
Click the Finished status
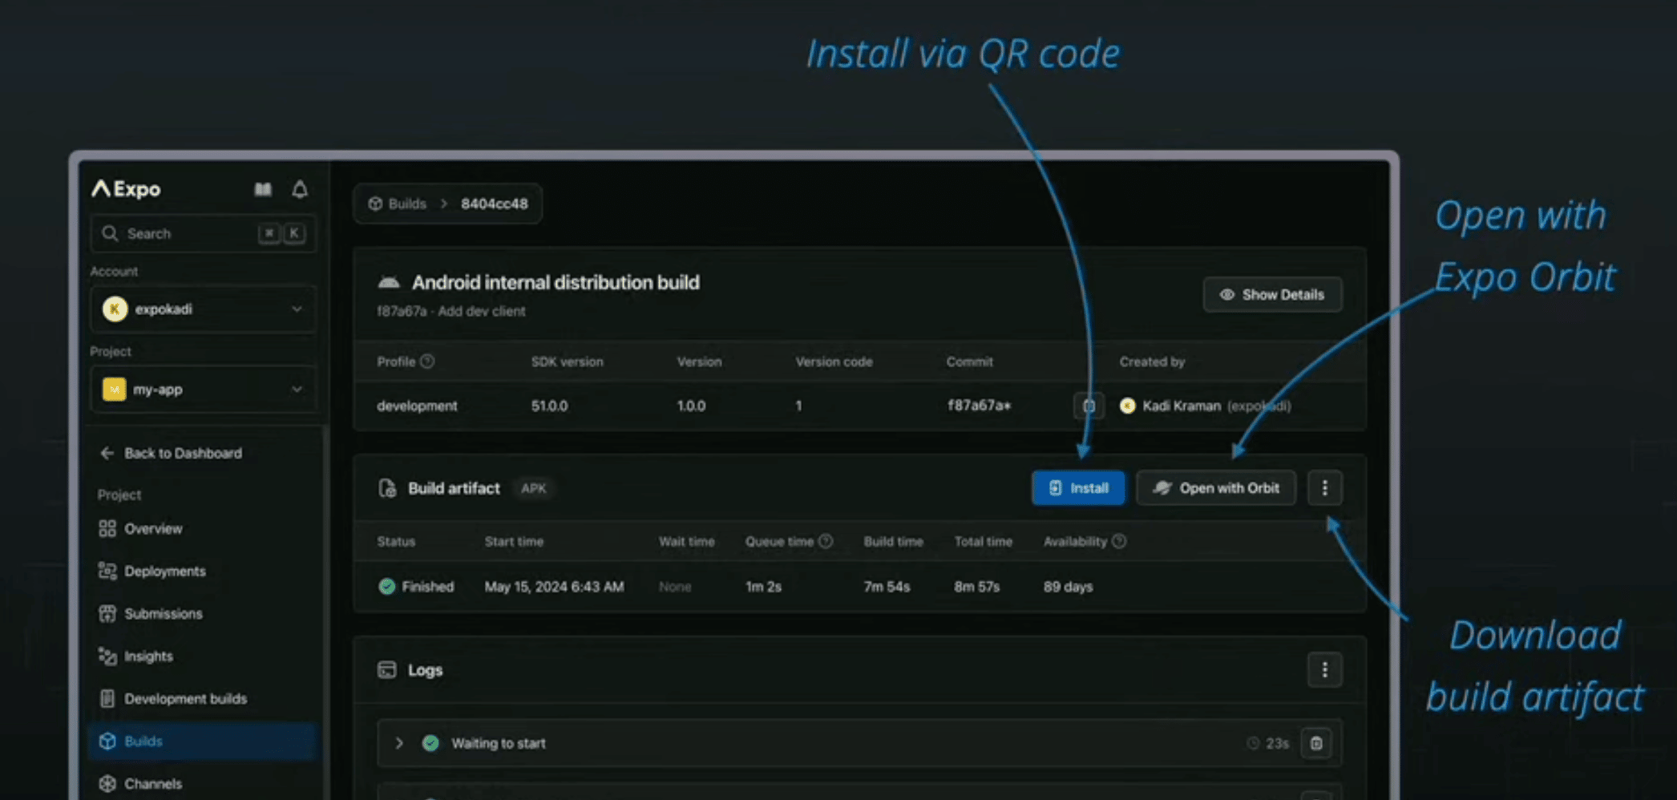(x=416, y=587)
